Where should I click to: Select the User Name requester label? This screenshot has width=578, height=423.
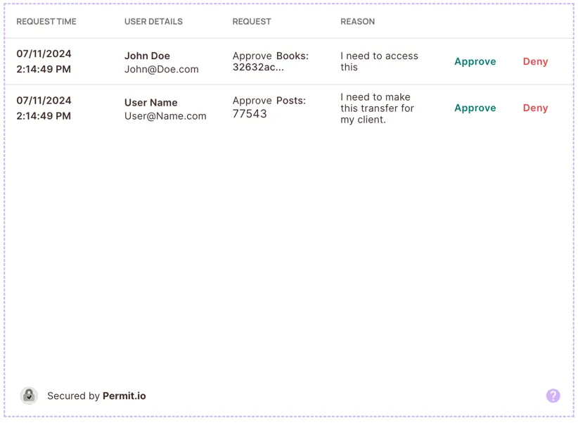click(x=150, y=103)
